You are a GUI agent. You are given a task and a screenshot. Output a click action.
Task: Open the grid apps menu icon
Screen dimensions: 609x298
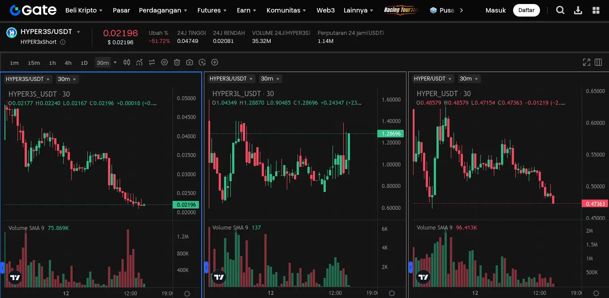tap(596, 10)
